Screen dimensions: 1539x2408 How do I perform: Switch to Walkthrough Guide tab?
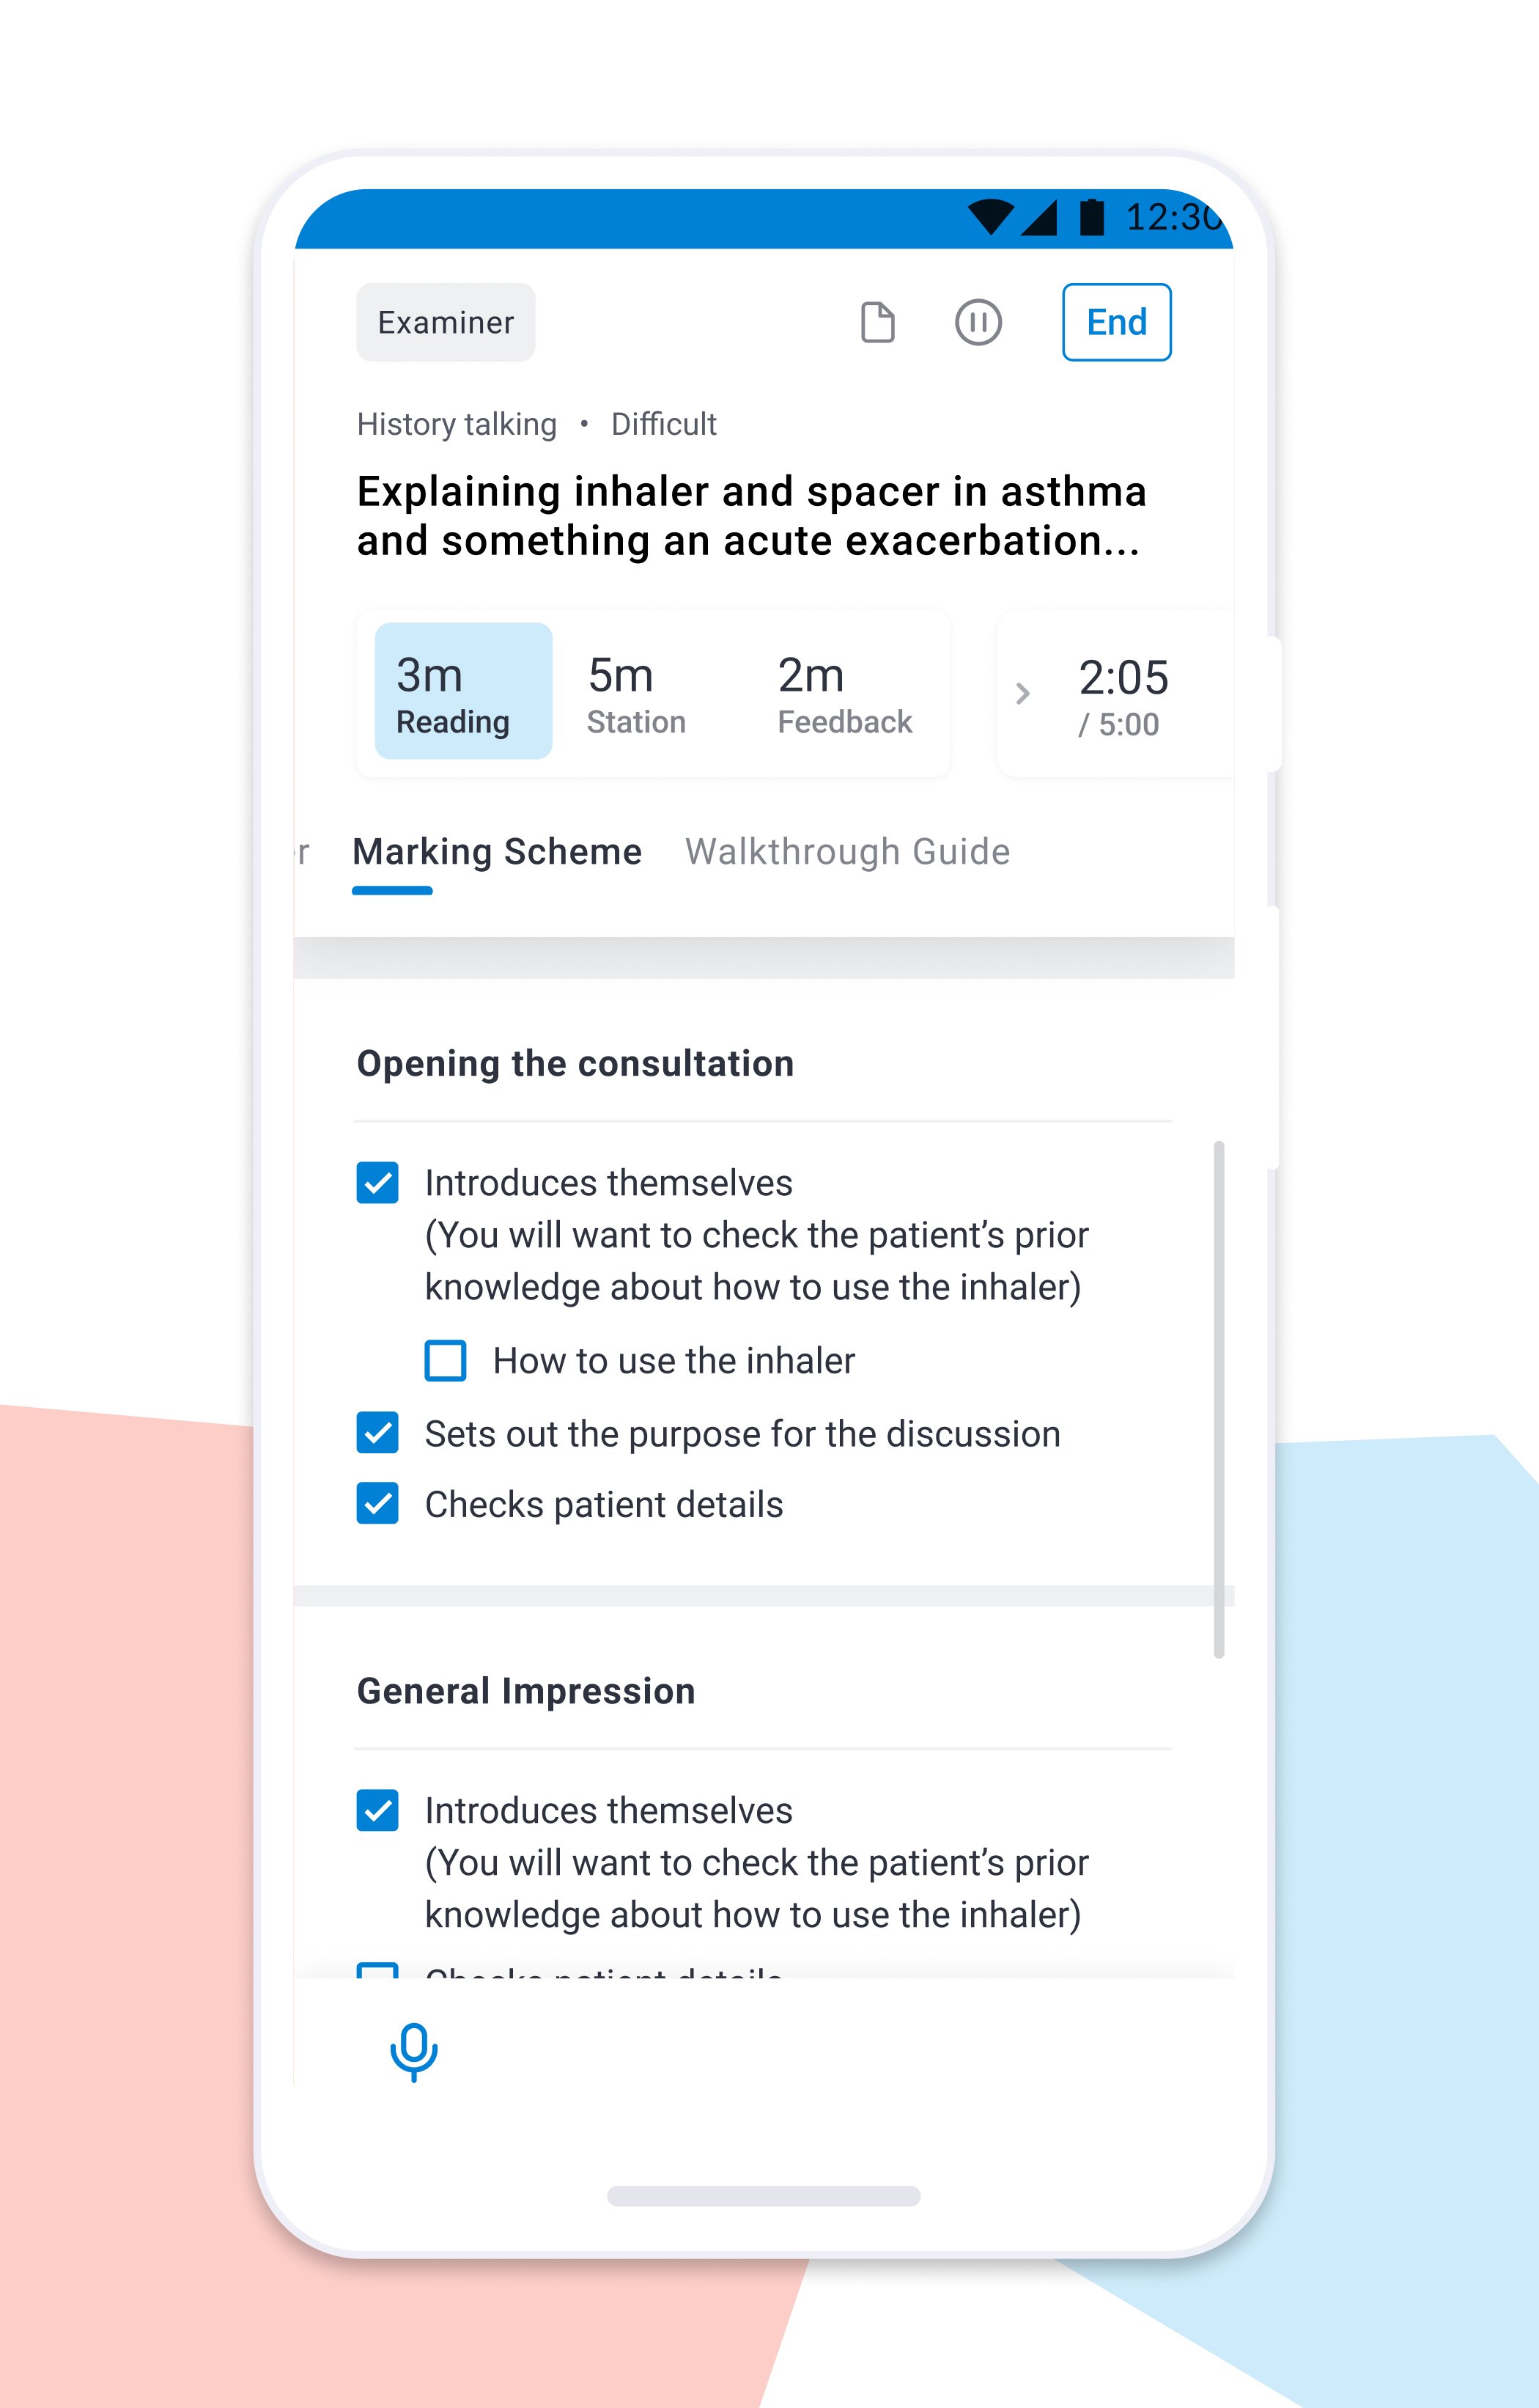(847, 852)
